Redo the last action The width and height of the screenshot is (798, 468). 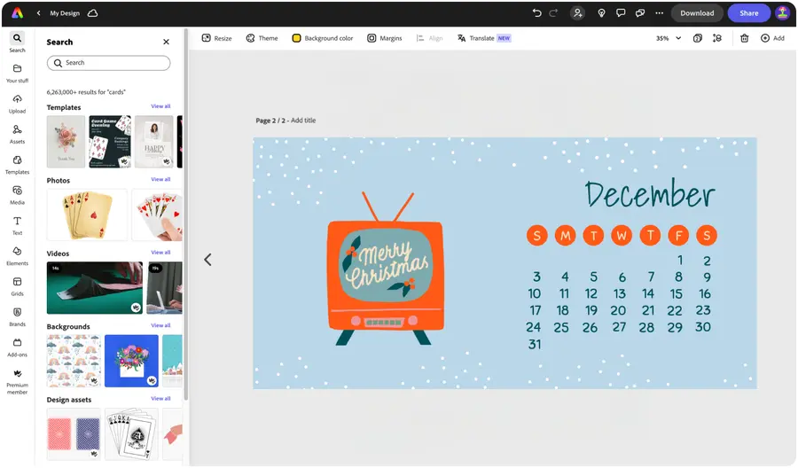point(553,13)
